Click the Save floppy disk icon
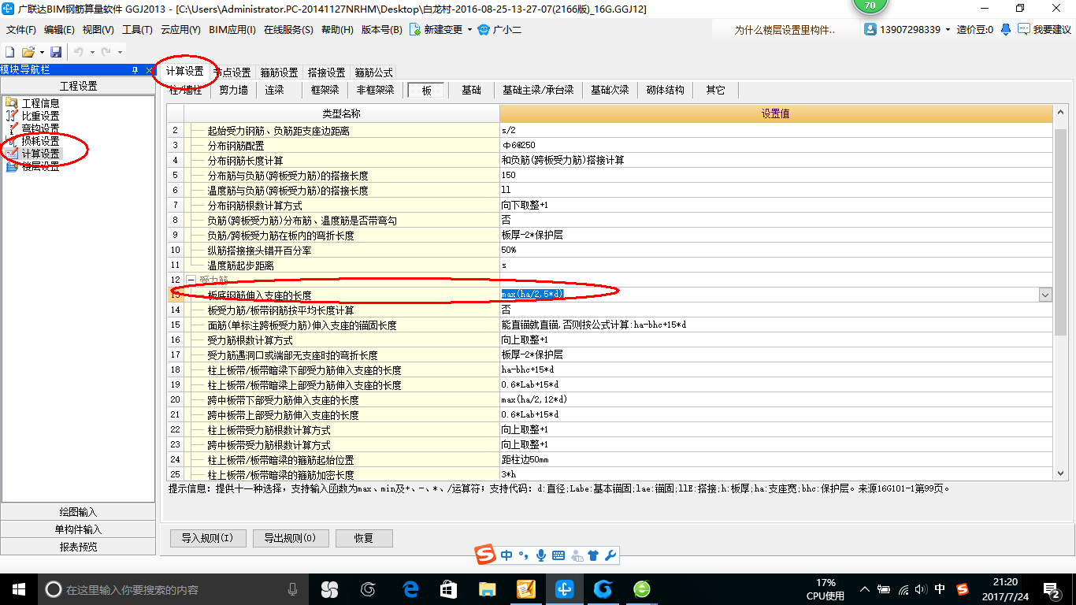The width and height of the screenshot is (1076, 605). pos(56,51)
